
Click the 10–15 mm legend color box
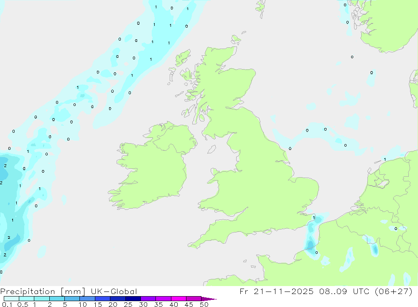(x=87, y=299)
